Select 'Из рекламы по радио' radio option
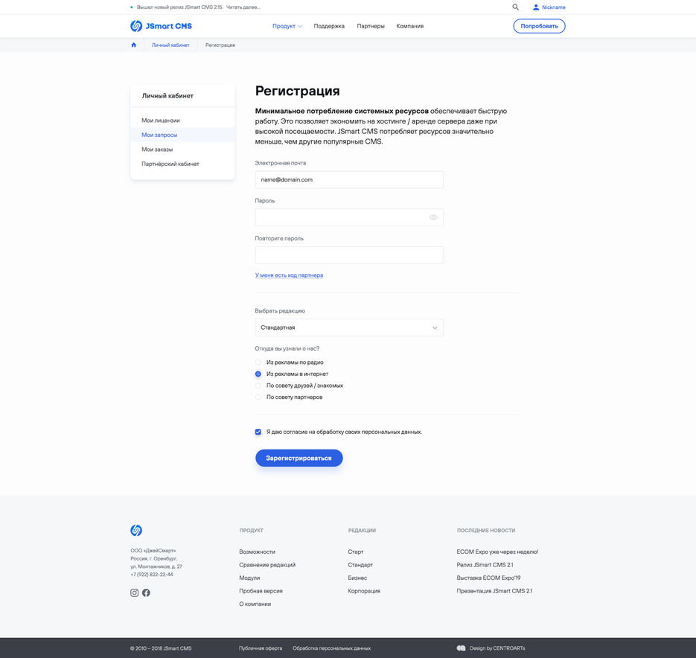Viewport: 696px width, 658px height. point(258,362)
